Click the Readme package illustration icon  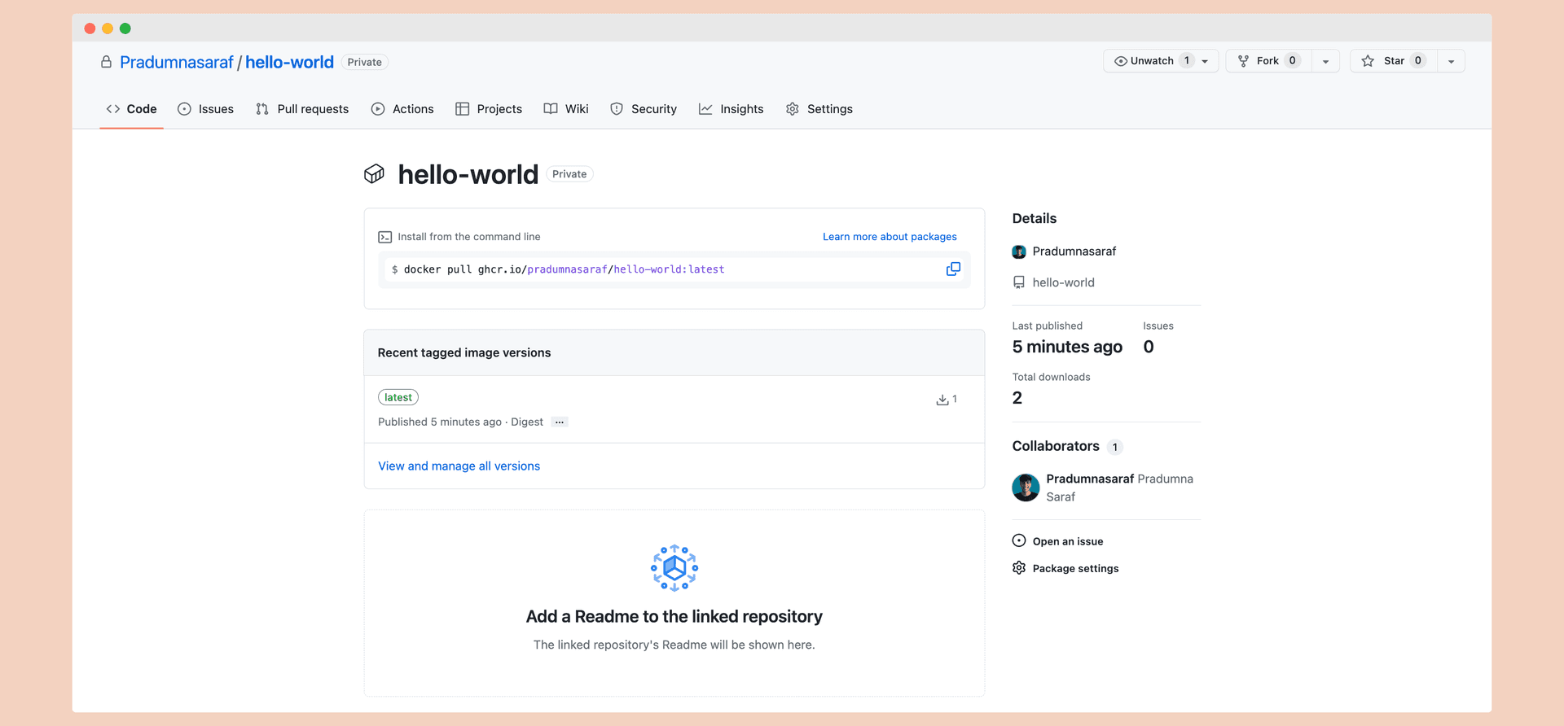pos(674,568)
